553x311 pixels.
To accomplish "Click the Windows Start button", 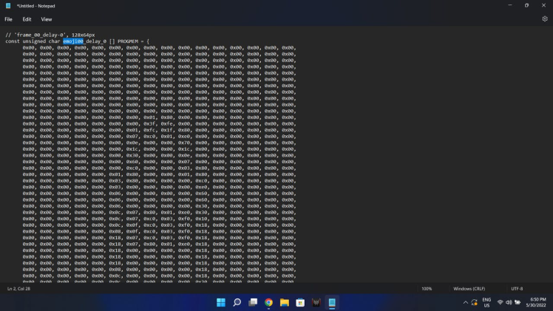I will click(x=220, y=302).
